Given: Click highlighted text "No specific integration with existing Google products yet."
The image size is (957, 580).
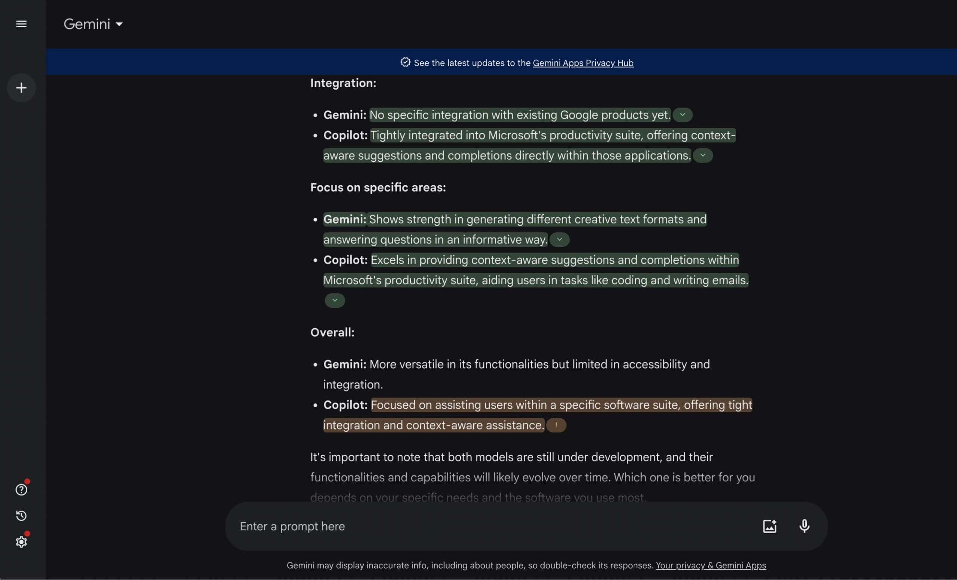Looking at the screenshot, I should (520, 115).
